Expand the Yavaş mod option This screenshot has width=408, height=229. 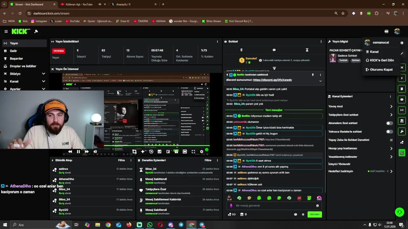tap(391, 107)
